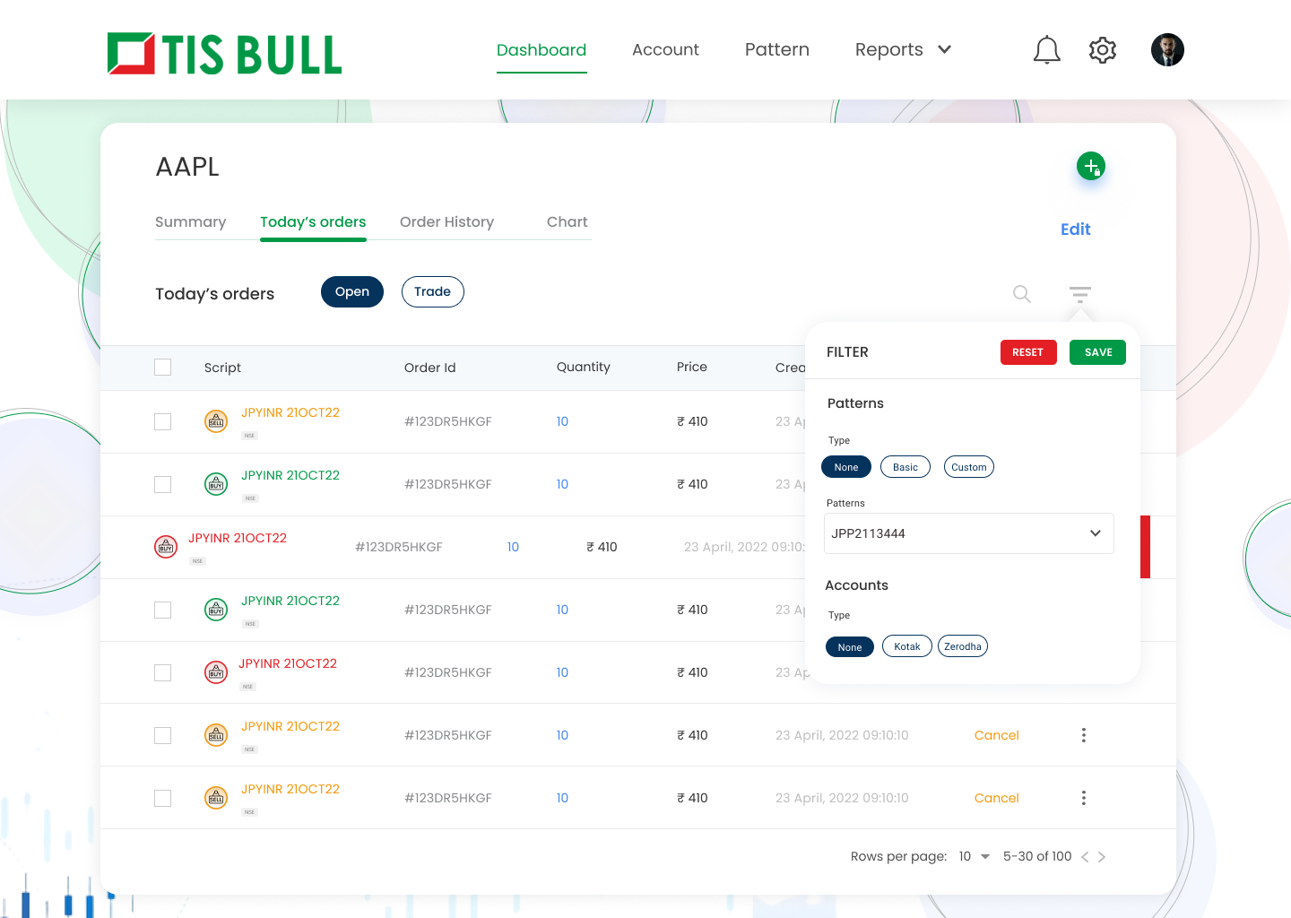The width and height of the screenshot is (1291, 918).
Task: Click the Order Id column header
Action: [x=429, y=368]
